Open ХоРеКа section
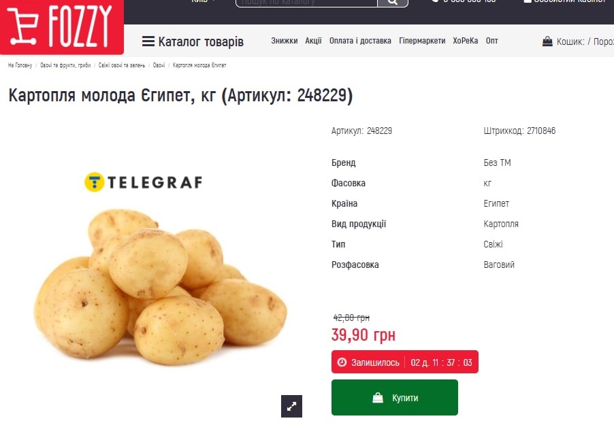 coord(465,41)
